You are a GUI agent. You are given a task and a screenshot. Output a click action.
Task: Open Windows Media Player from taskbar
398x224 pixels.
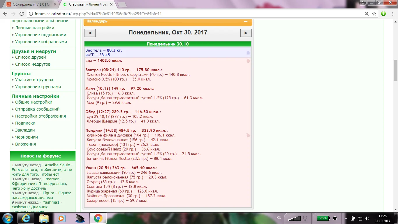61,218
